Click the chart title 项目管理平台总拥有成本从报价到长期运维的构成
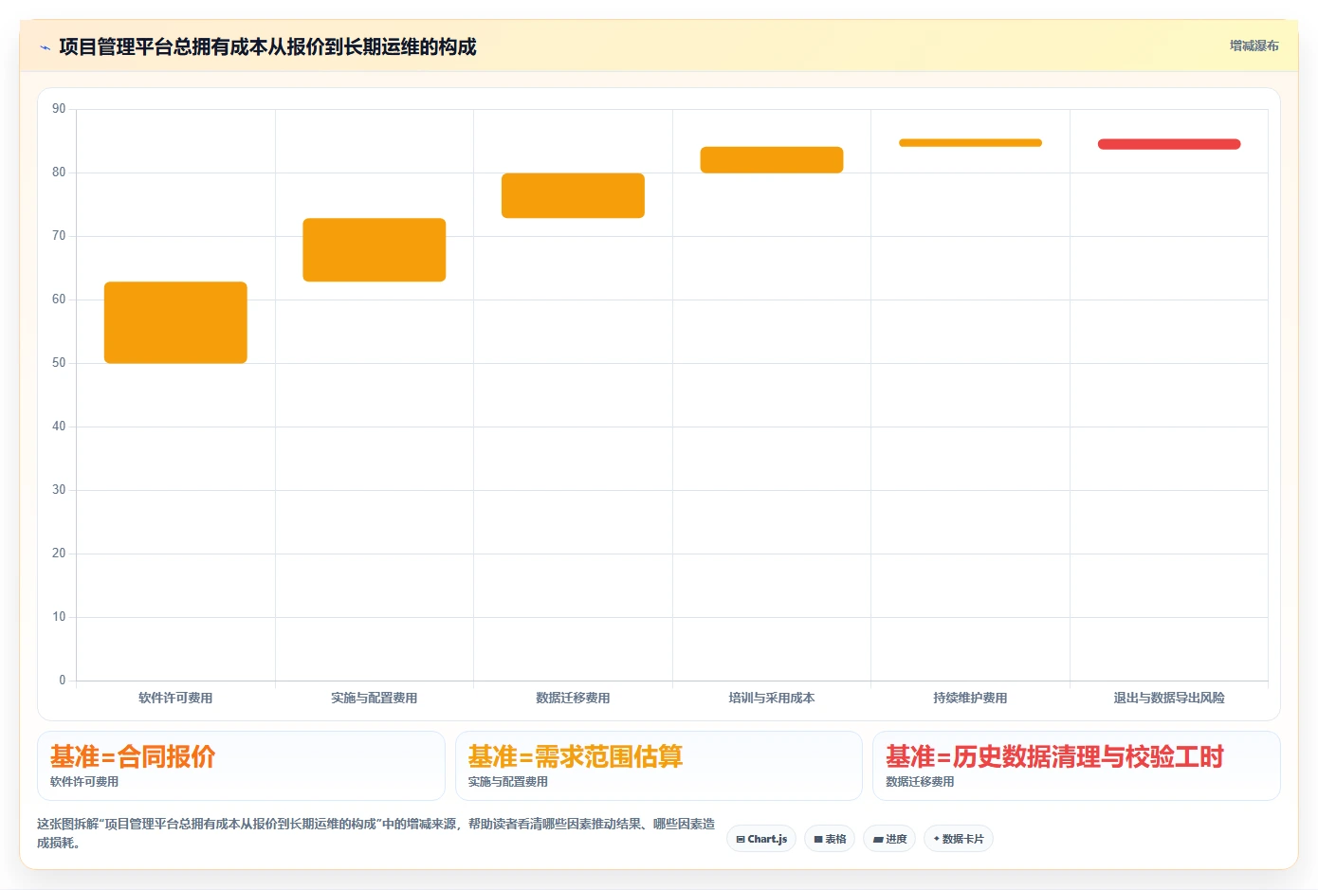Viewport: 1318px width, 890px height. (x=267, y=46)
